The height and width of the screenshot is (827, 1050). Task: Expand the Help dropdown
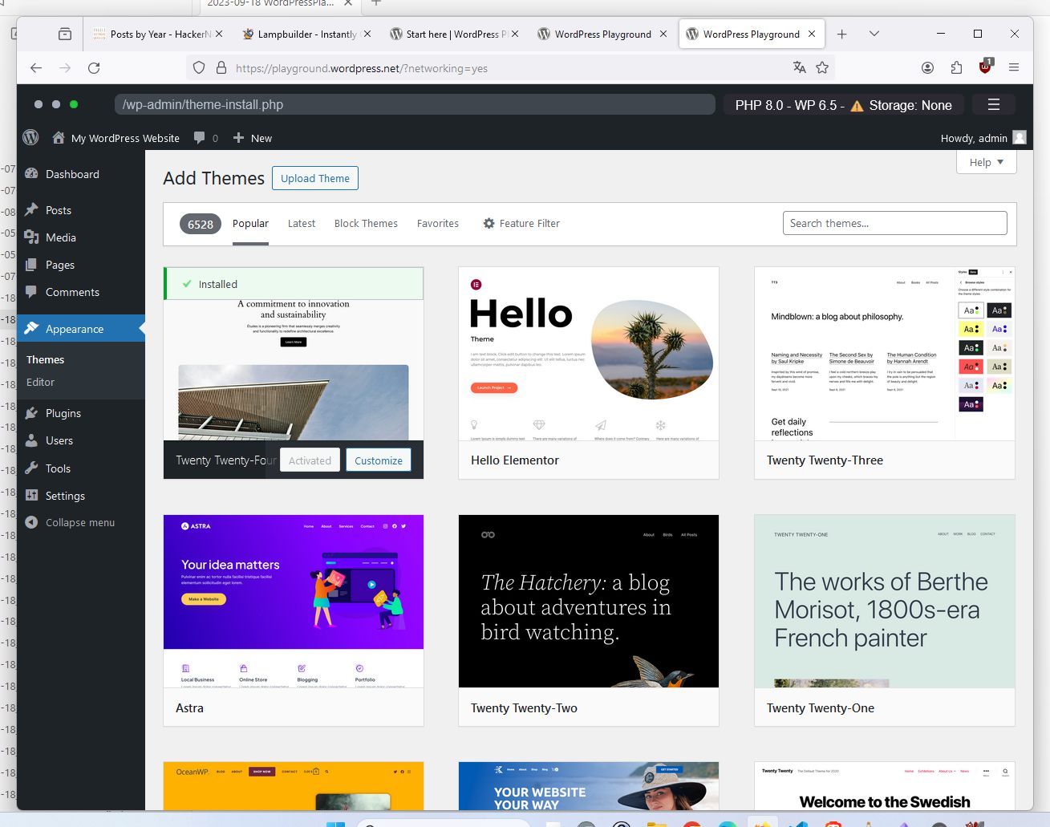(x=987, y=162)
